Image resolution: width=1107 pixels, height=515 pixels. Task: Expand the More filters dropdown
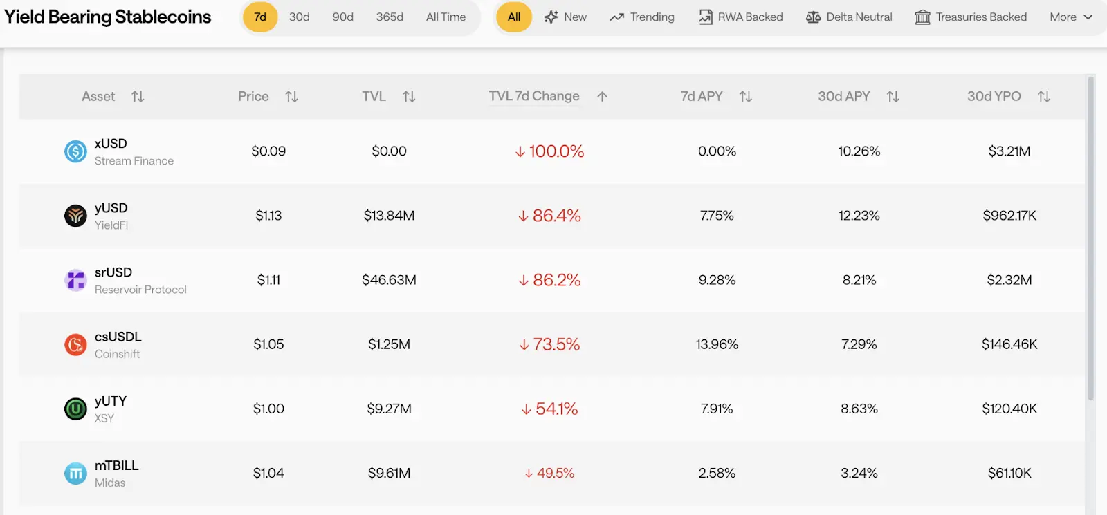pos(1070,17)
